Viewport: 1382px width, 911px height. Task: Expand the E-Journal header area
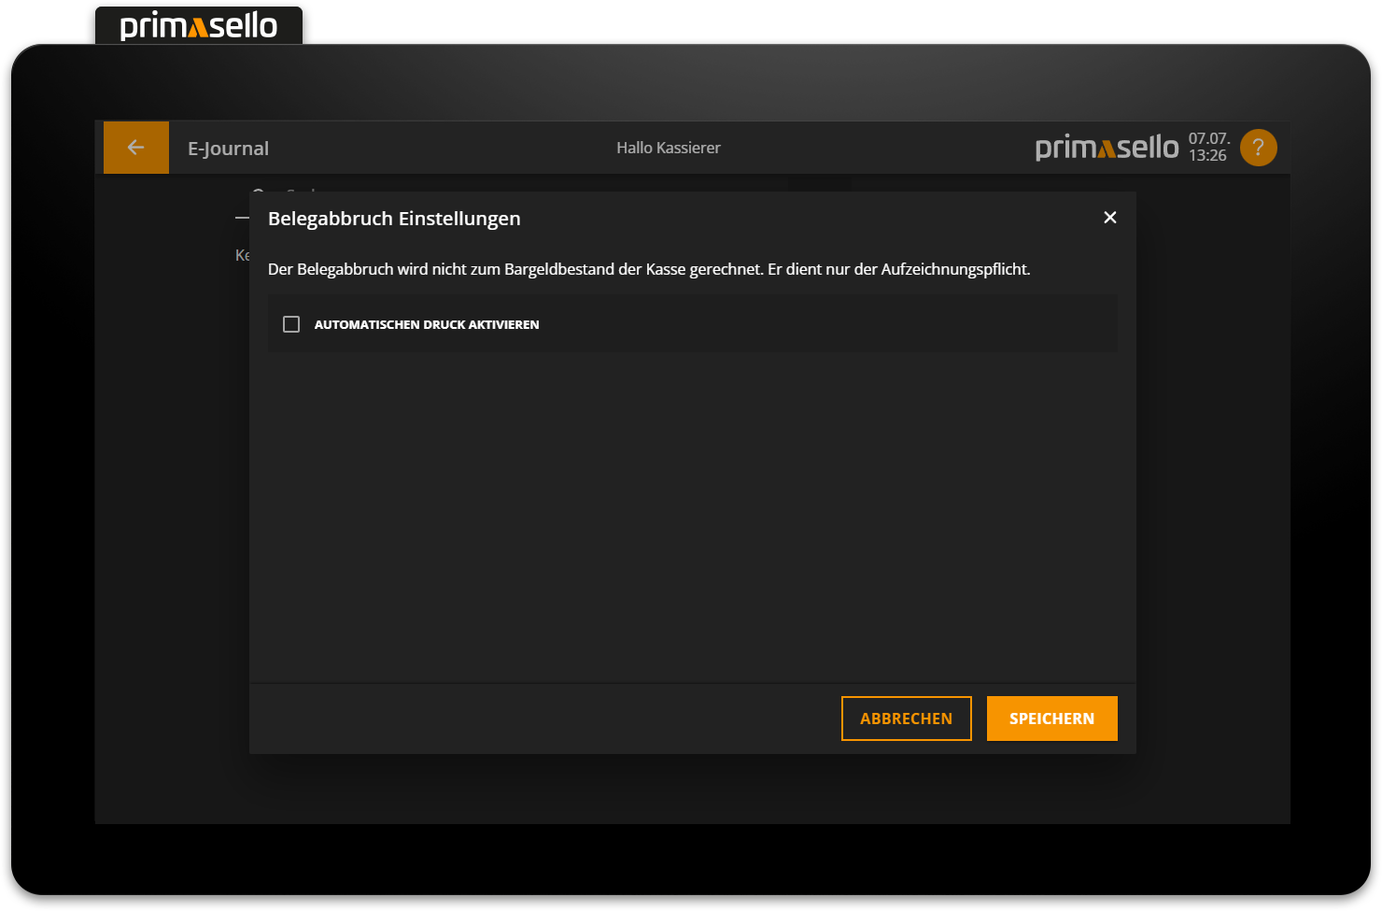[x=228, y=147]
